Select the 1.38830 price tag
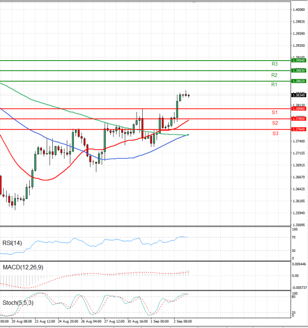 click(x=299, y=71)
